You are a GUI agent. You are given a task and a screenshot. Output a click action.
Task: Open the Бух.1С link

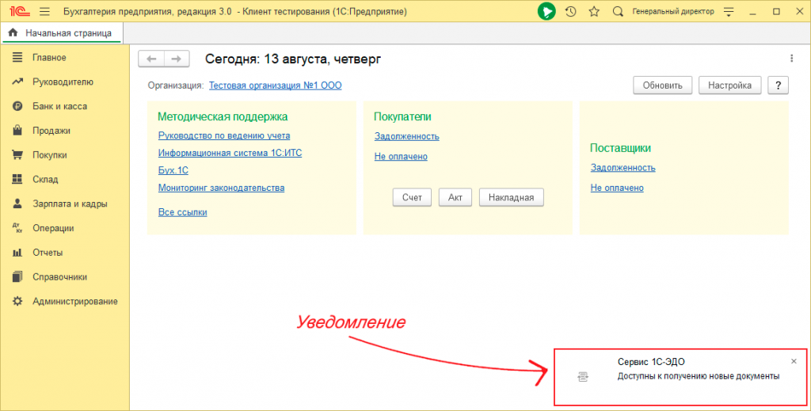pos(173,170)
